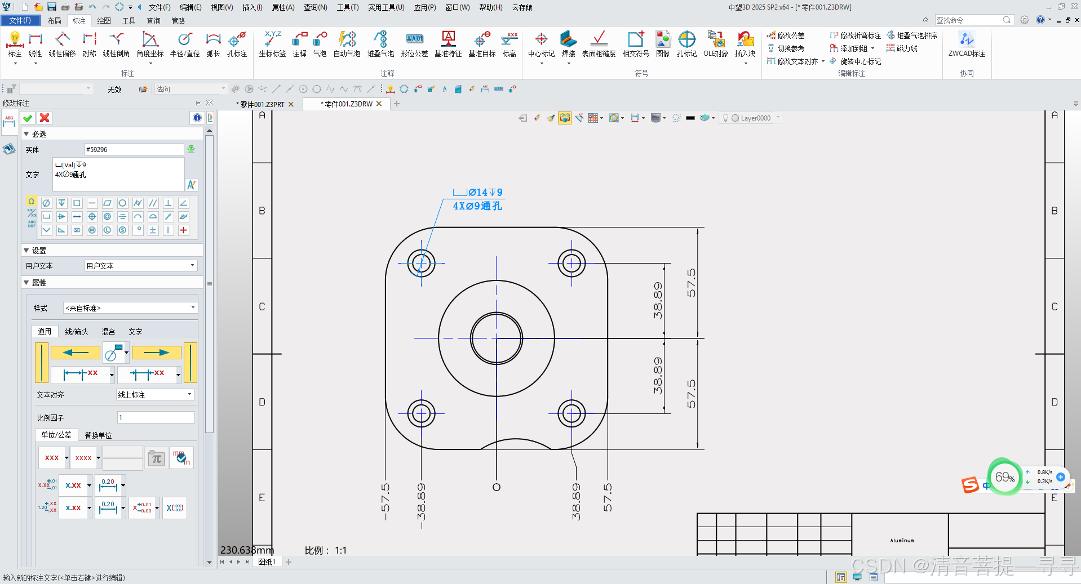Click the line color black swatch

coord(690,118)
